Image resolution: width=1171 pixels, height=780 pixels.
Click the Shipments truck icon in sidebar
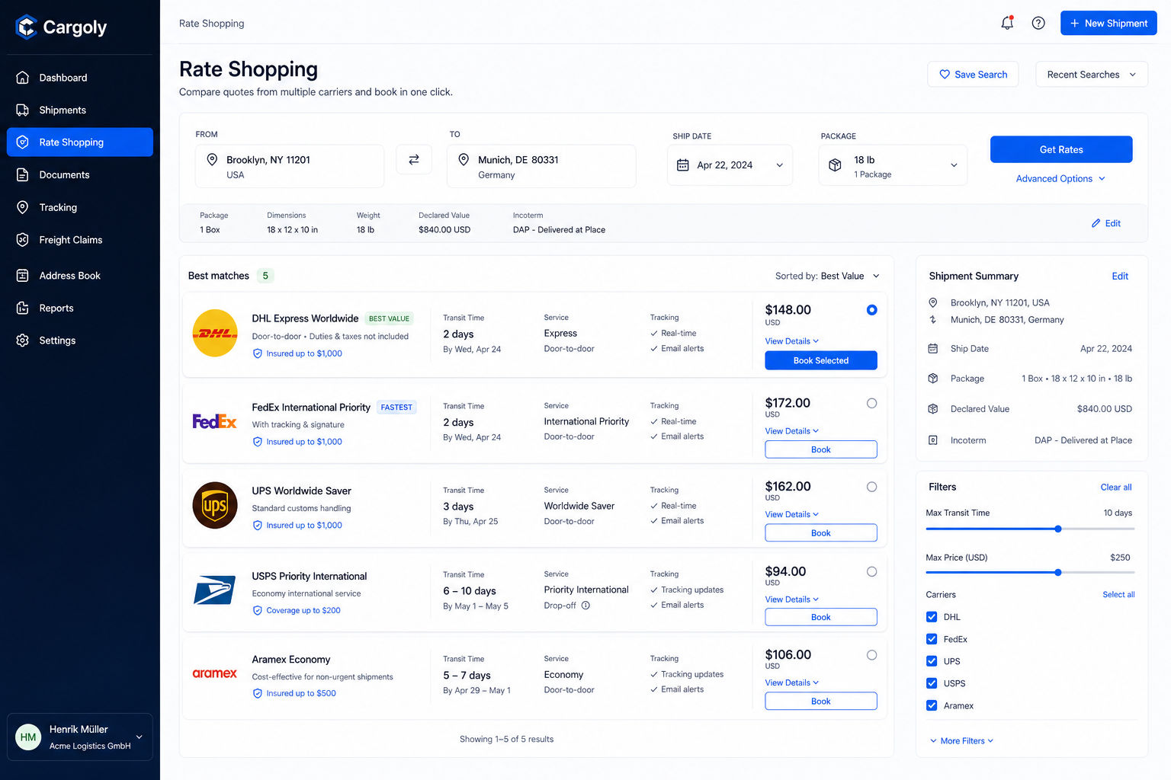23,110
